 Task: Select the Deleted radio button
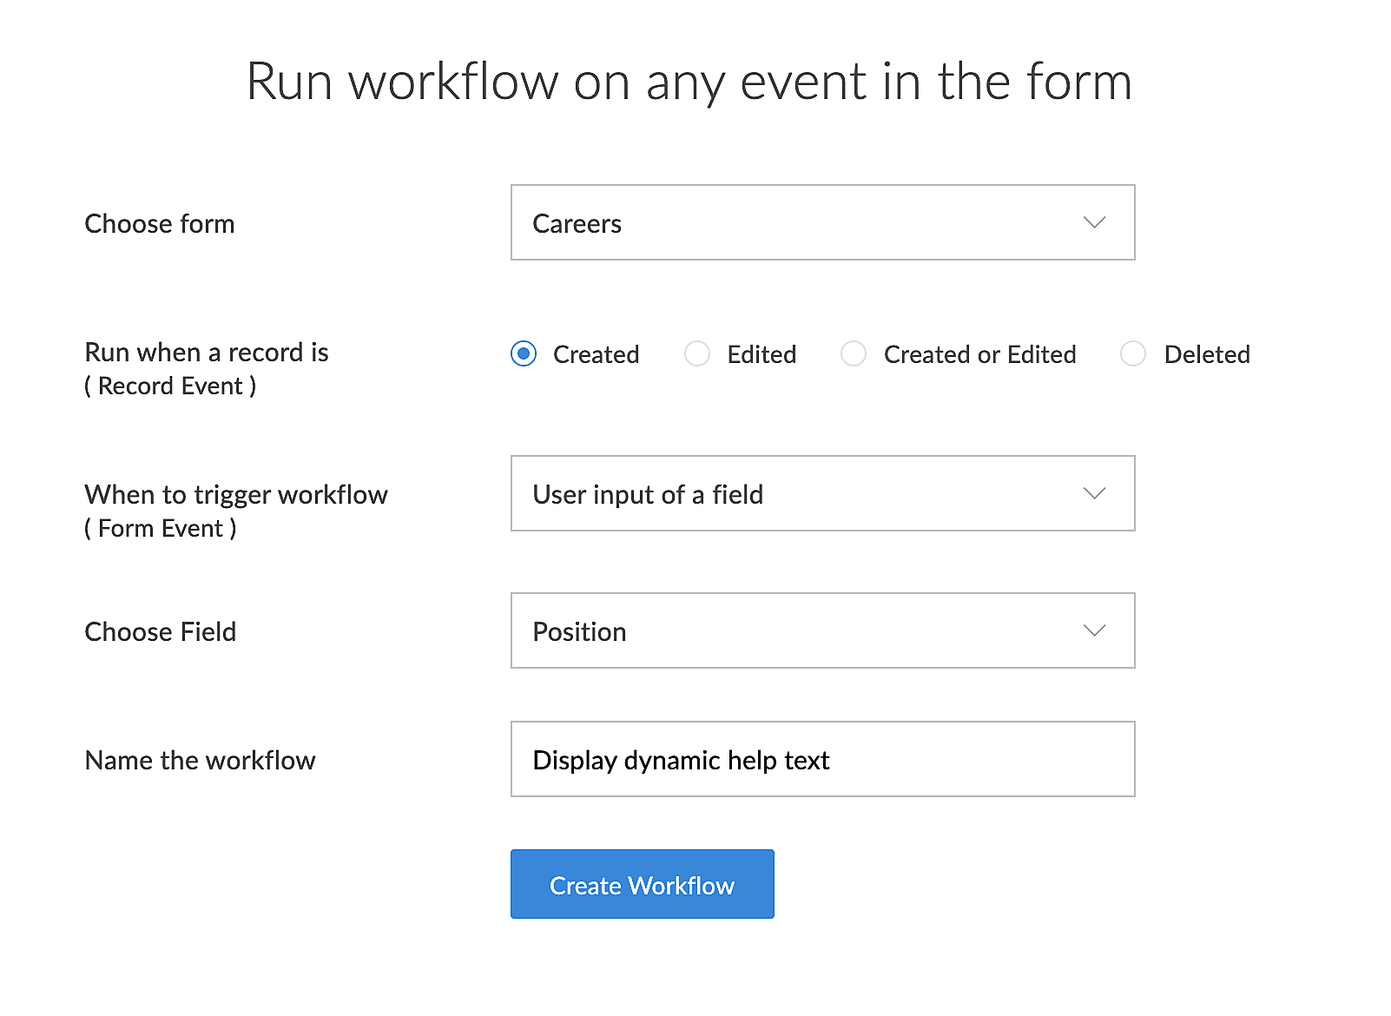click(x=1133, y=354)
